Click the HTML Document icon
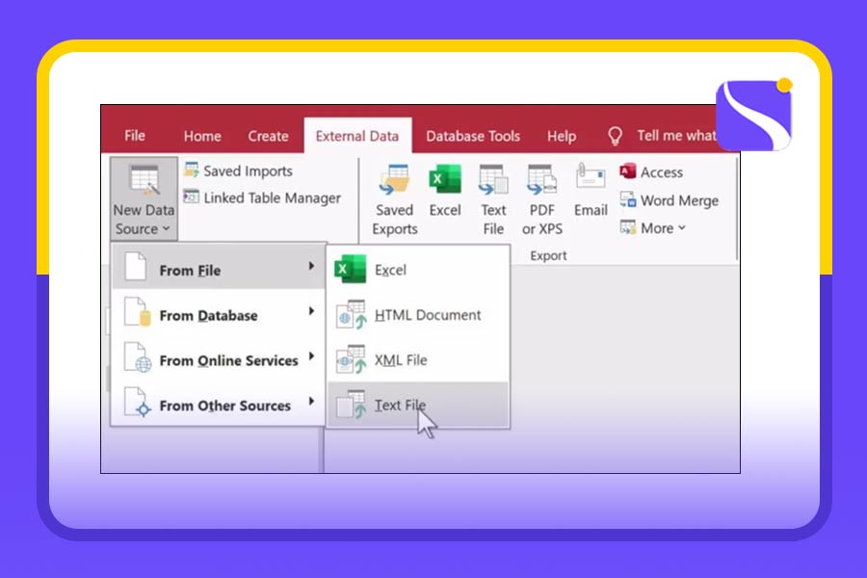 pyautogui.click(x=351, y=314)
